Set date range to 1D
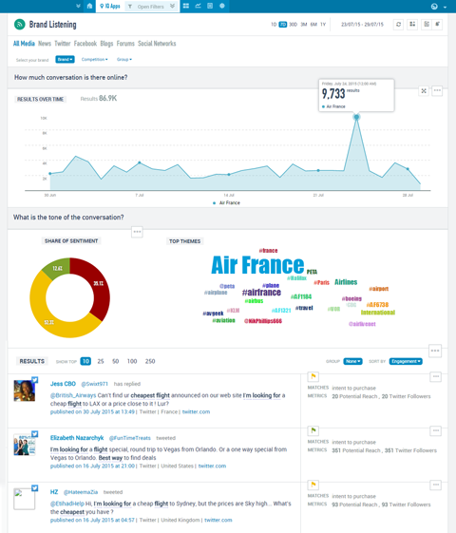The image size is (456, 533). 274,25
